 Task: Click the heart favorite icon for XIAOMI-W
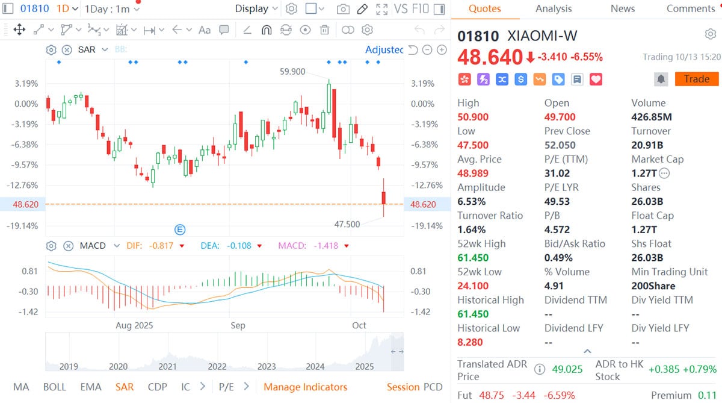click(x=596, y=79)
